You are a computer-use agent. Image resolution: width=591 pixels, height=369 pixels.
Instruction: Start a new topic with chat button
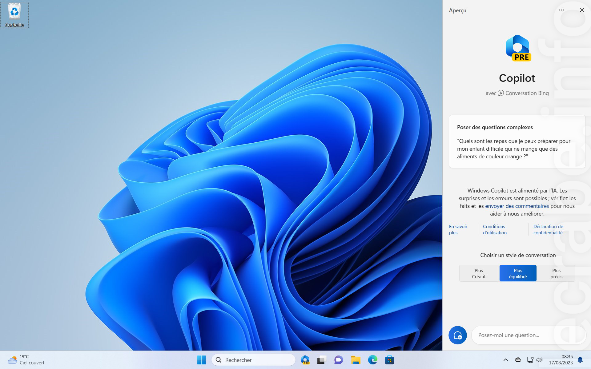coord(458,335)
